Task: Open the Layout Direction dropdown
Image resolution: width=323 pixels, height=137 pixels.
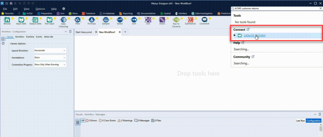Action: click(x=50, y=50)
